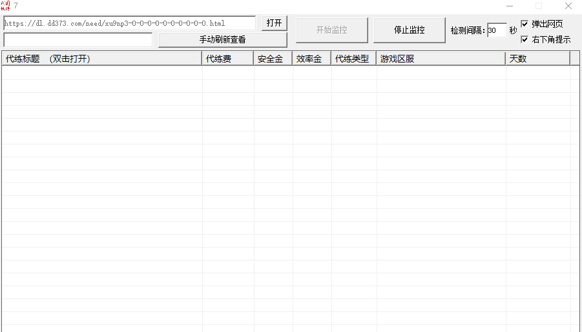The height and width of the screenshot is (332, 582).
Task: Click the dd373 URL input field
Action: (x=130, y=23)
